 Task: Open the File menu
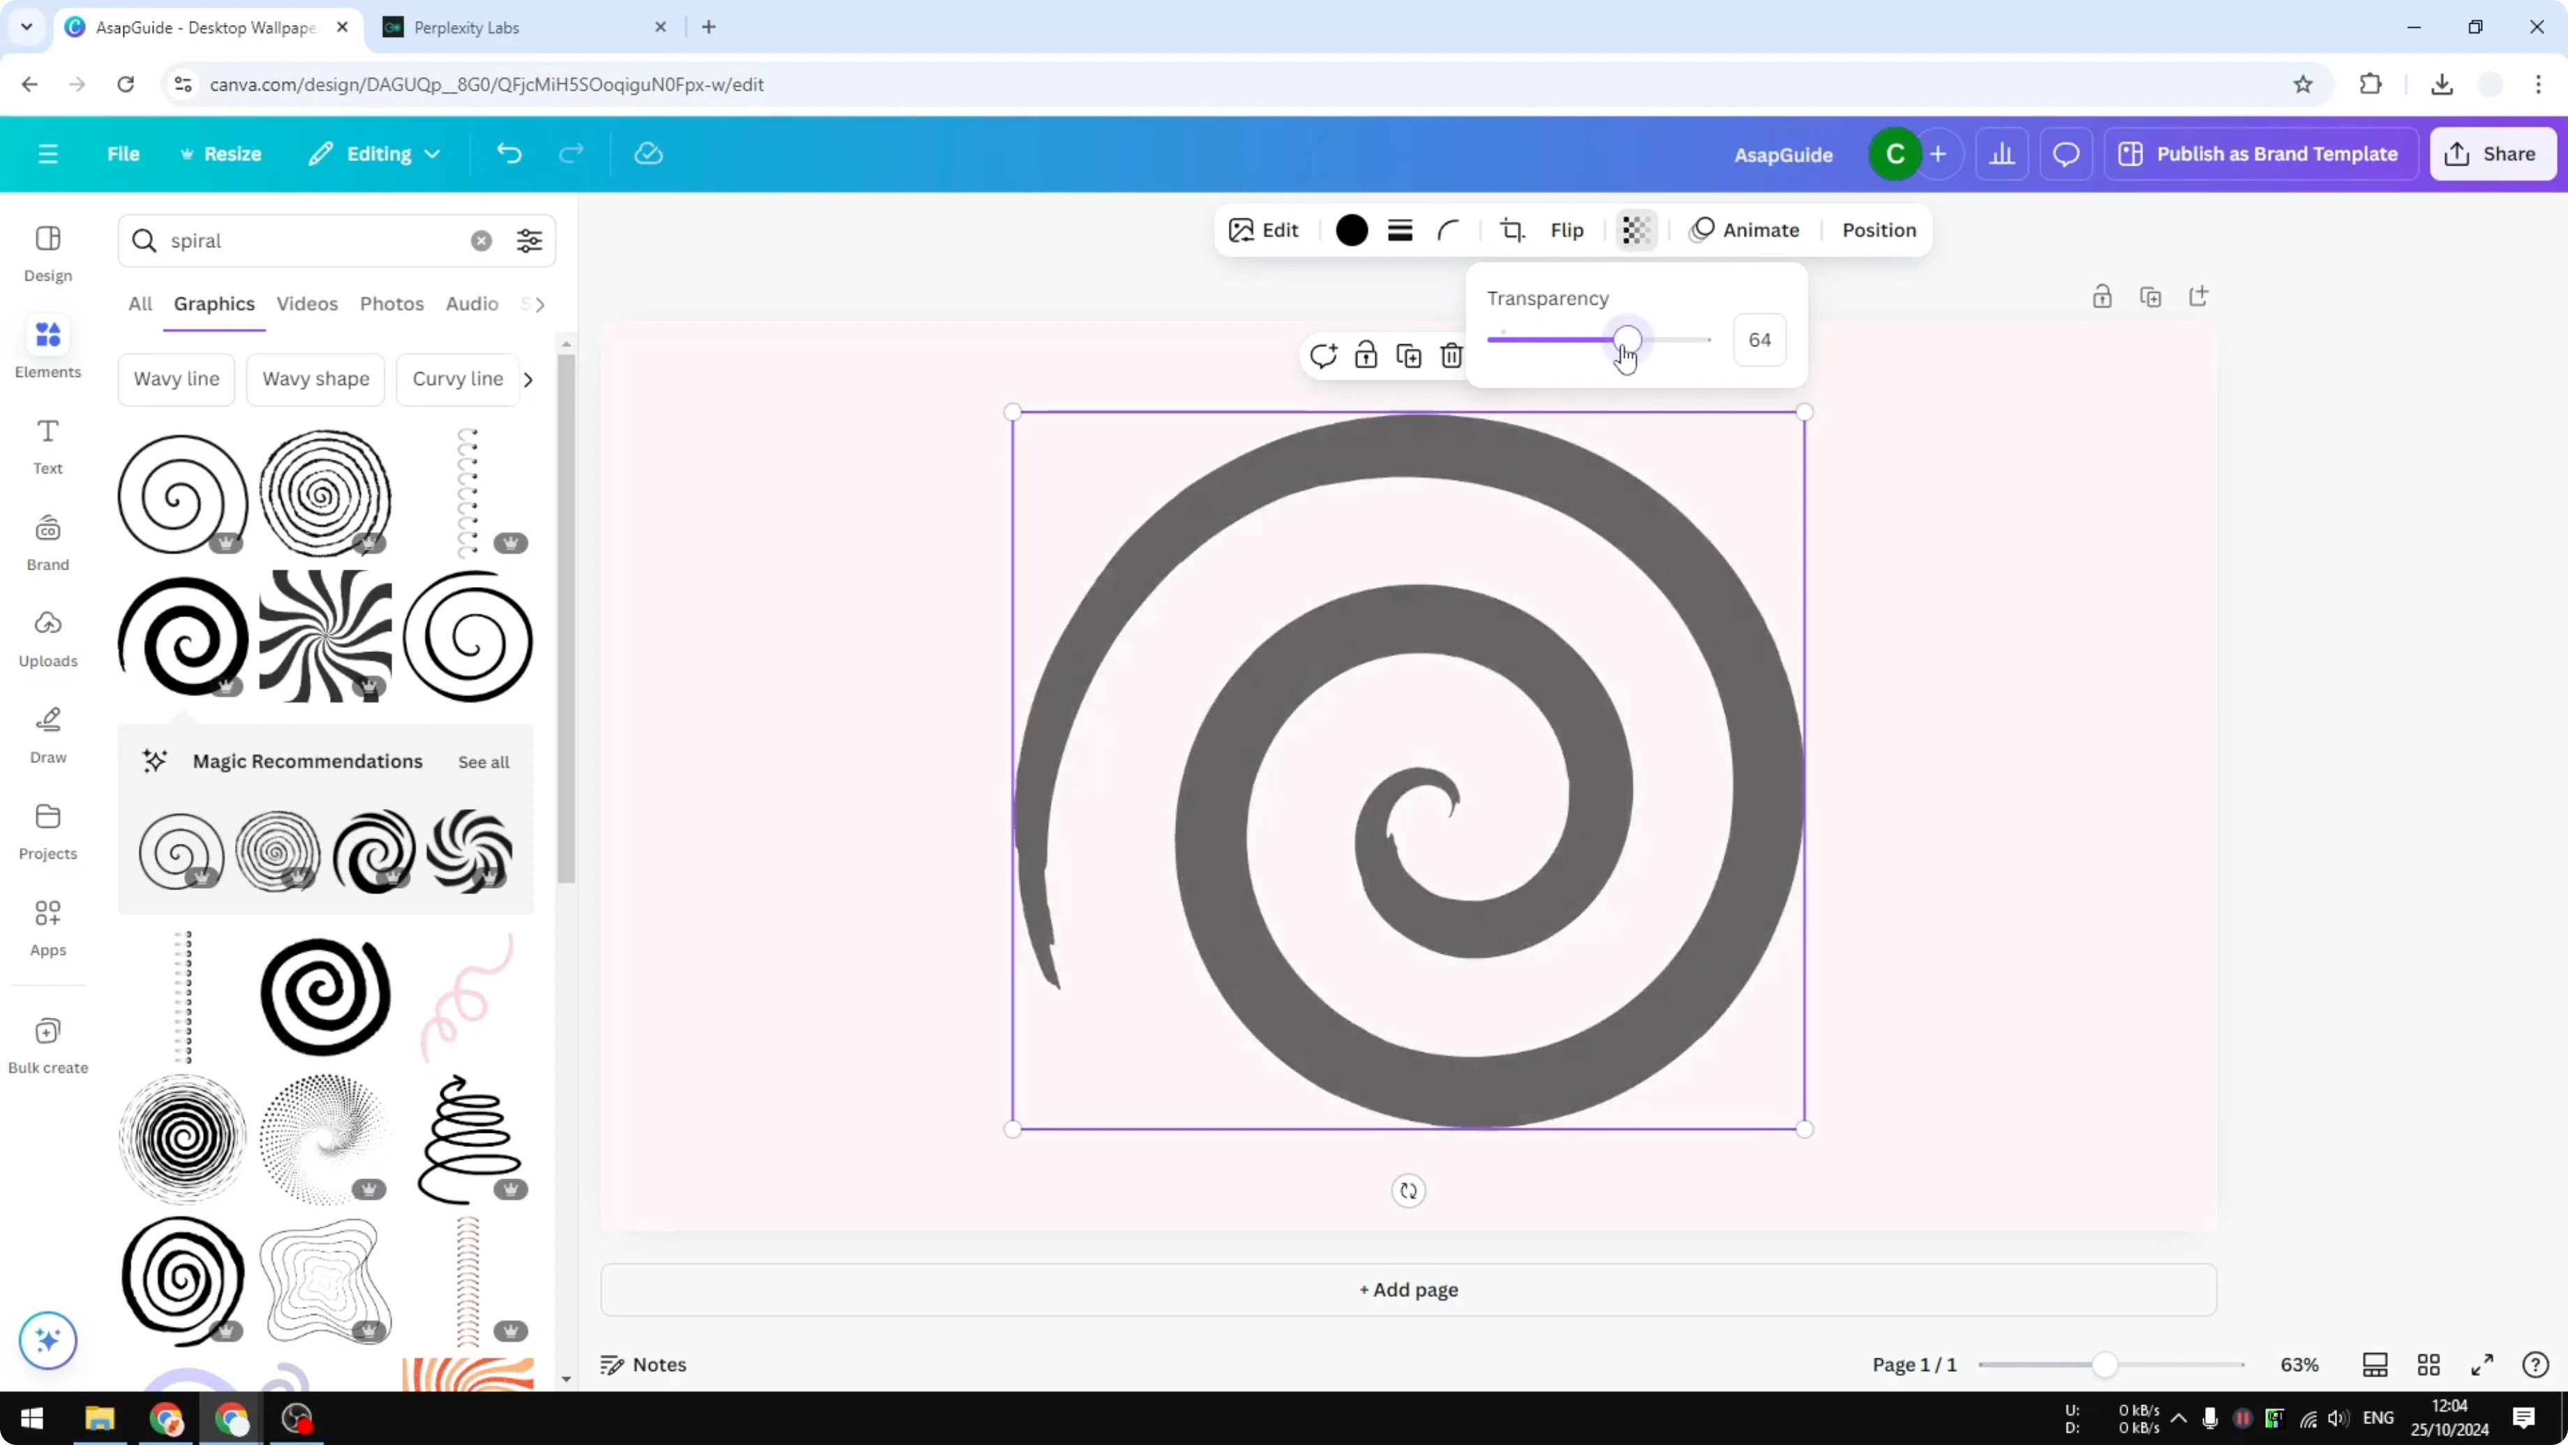tap(124, 154)
